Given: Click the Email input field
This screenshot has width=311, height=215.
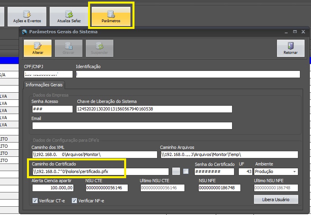Looking at the screenshot, I should point(132,126).
